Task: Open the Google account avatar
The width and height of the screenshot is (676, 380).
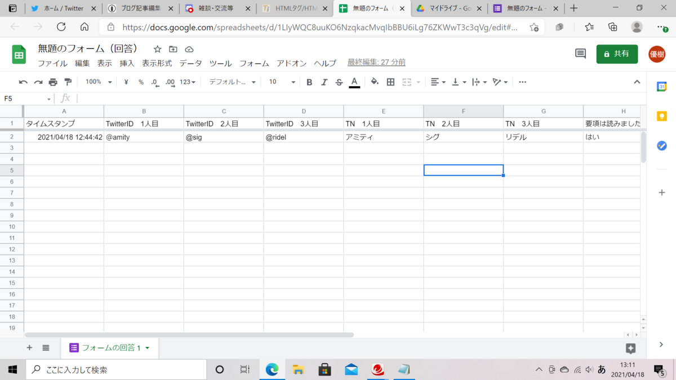Action: tap(657, 53)
